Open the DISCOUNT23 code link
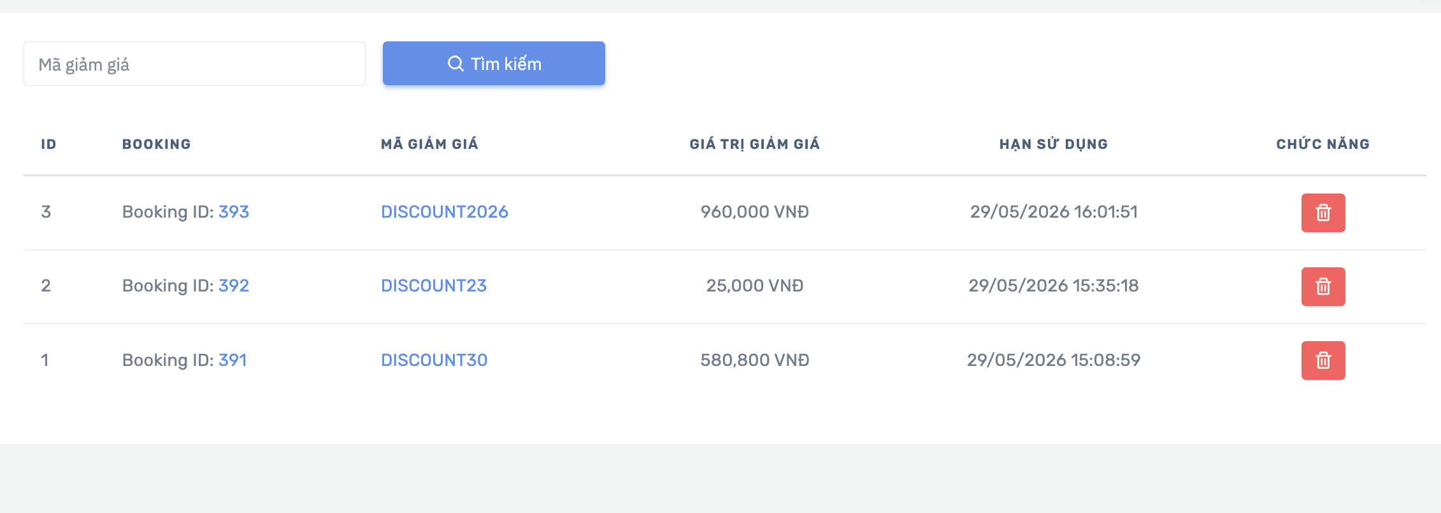The width and height of the screenshot is (1441, 513). tap(434, 286)
